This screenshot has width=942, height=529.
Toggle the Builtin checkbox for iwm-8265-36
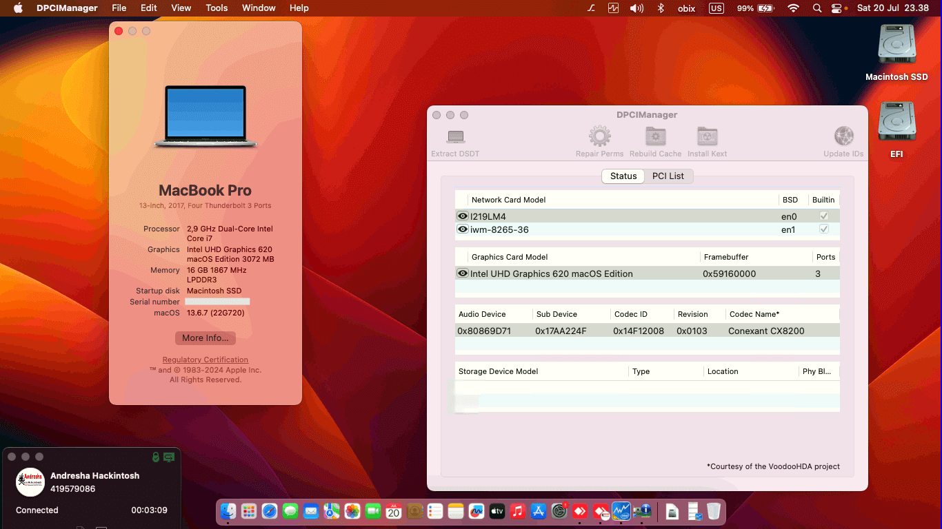click(x=824, y=229)
